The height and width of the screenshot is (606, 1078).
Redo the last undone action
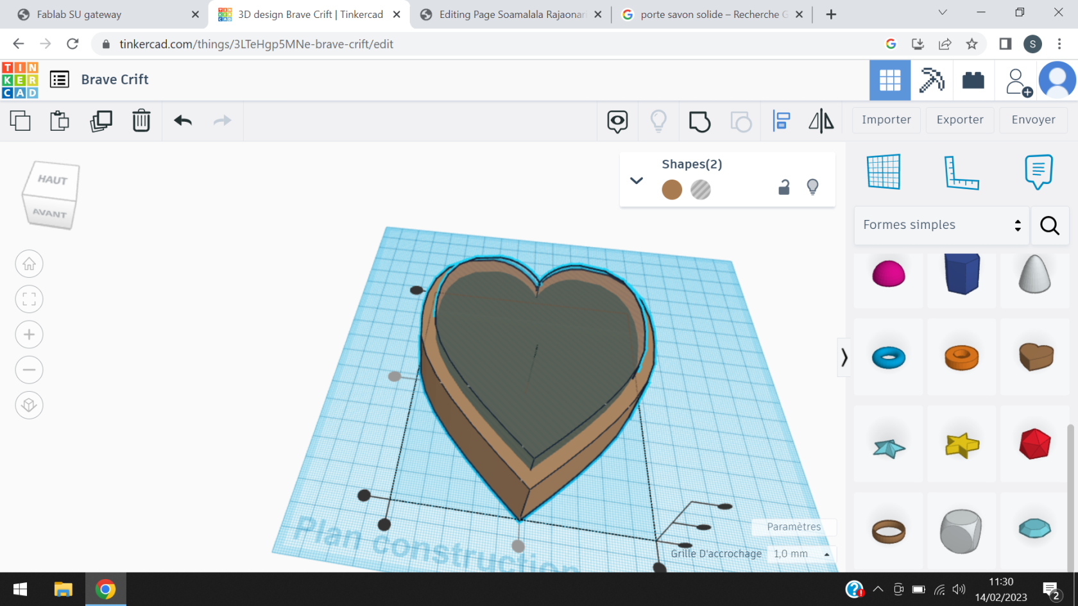[x=222, y=121]
